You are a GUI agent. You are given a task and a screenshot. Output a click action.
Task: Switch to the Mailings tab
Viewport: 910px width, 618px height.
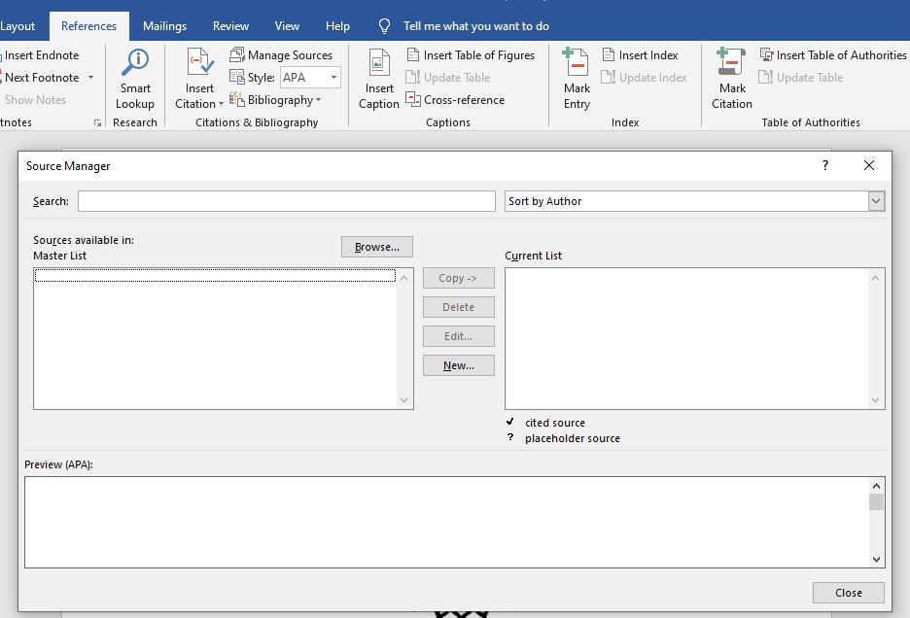point(164,26)
